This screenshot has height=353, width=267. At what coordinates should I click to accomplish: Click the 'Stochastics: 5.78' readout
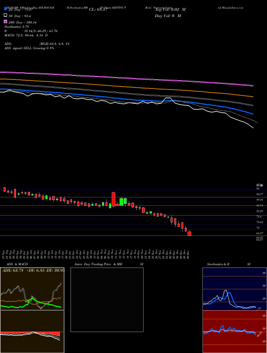pyautogui.click(x=17, y=27)
